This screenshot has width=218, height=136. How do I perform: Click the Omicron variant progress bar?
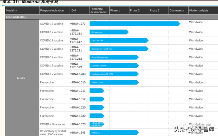coord(114,66)
